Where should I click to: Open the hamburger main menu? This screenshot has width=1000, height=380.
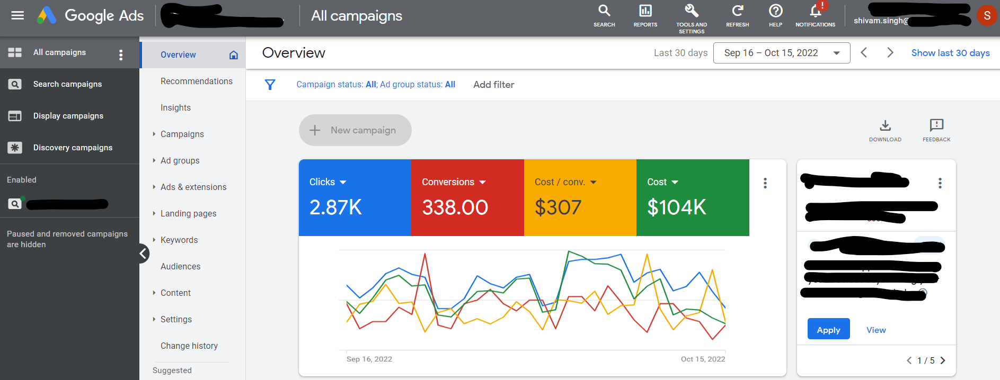point(17,15)
